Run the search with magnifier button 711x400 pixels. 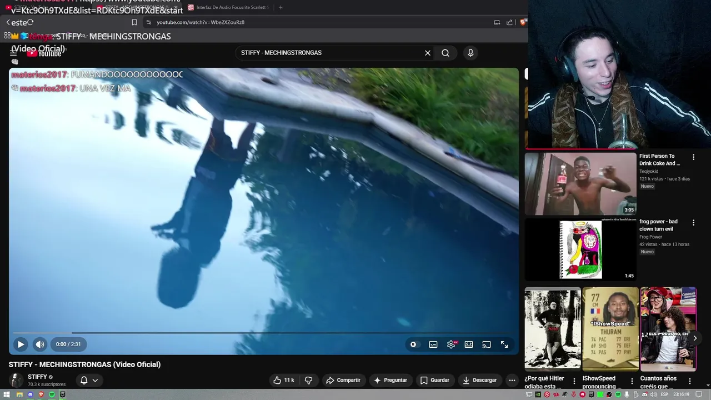445,53
